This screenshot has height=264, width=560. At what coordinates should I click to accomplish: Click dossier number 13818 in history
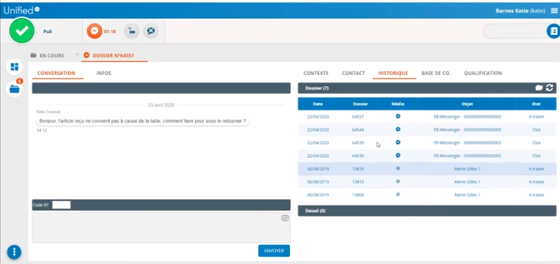pos(358,169)
